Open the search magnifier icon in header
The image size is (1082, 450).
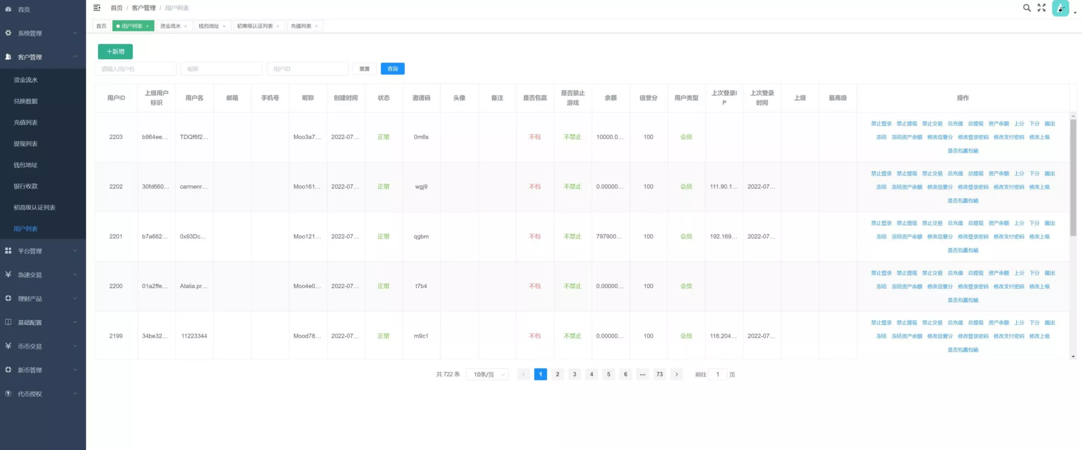1027,8
